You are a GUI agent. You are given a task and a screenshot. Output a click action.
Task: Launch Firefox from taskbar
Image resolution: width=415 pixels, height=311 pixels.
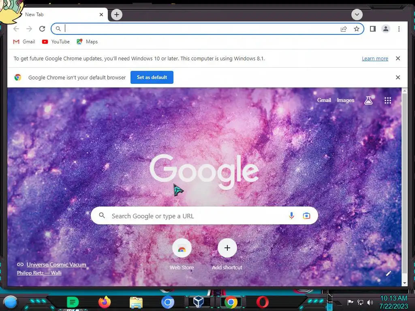click(105, 302)
